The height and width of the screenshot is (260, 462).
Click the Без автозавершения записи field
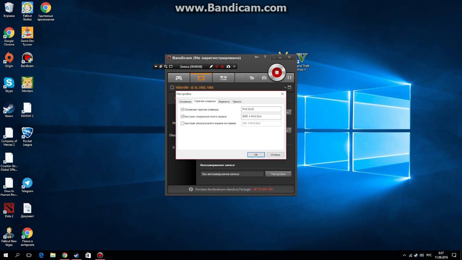click(232, 174)
